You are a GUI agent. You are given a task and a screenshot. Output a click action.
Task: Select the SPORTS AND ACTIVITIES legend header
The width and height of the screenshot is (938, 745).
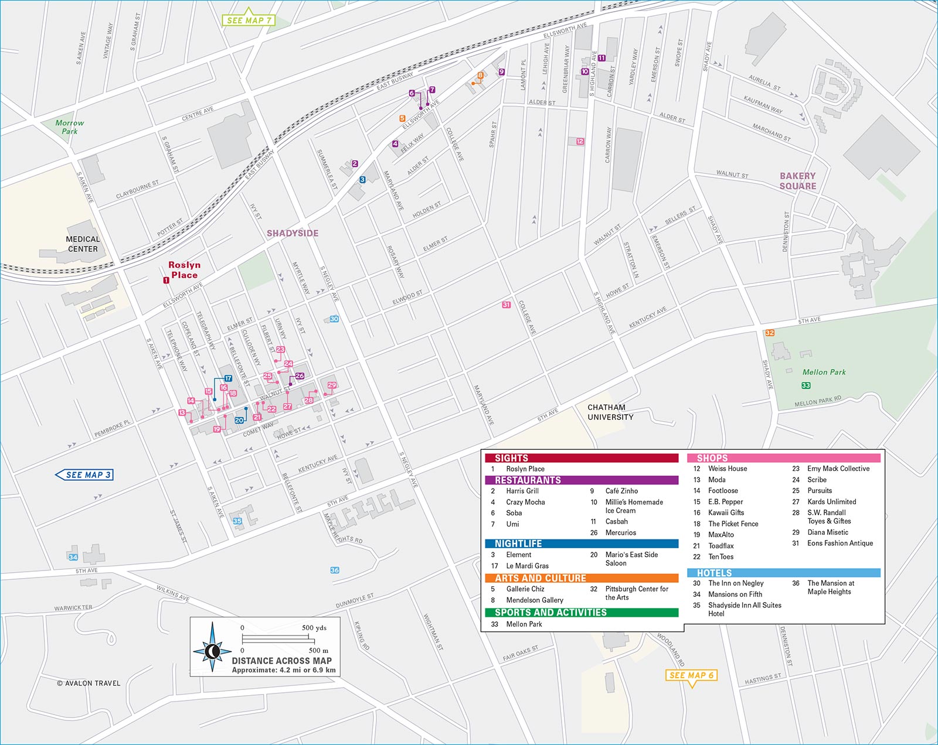pyautogui.click(x=582, y=613)
